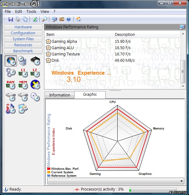Open the computer tower benchmark icon
This screenshot has width=189, height=195.
coord(22,61)
